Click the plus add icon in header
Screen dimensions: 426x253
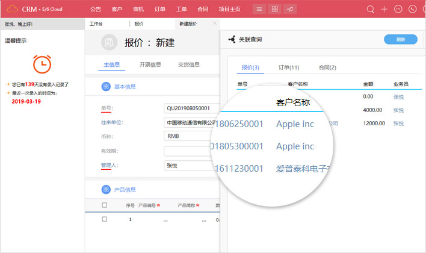coord(384,9)
